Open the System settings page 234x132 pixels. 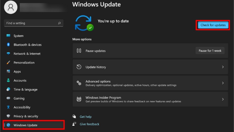point(18,36)
